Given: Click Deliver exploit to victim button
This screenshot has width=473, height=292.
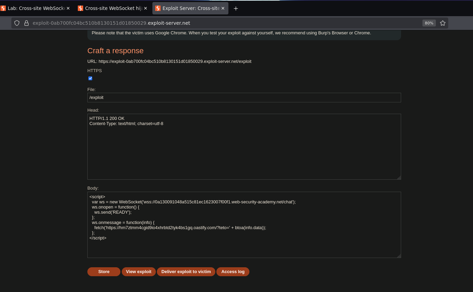Looking at the screenshot, I should coord(186,272).
